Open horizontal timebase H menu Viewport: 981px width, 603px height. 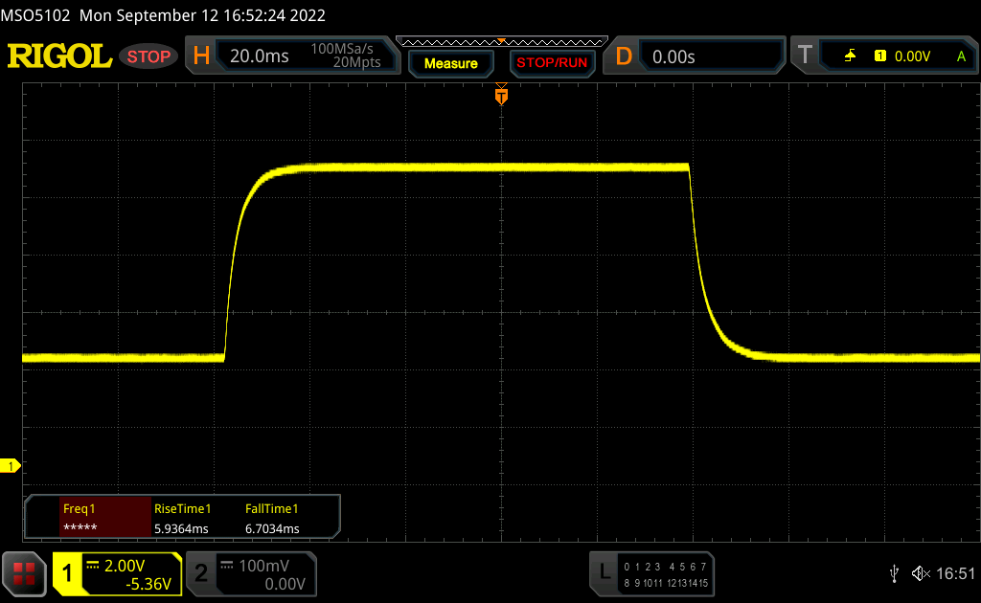201,56
